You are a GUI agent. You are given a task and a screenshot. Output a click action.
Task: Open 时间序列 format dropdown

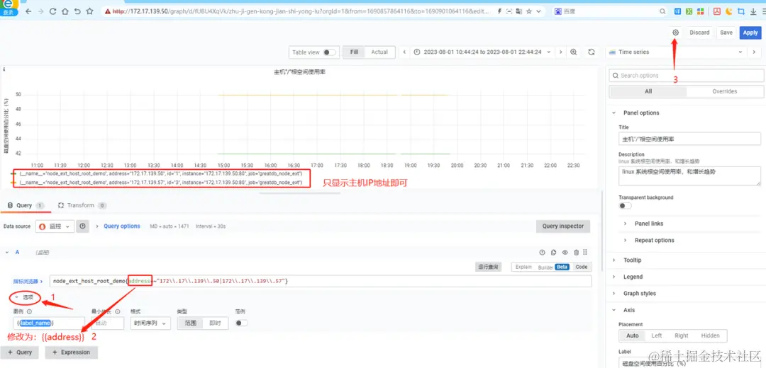[150, 323]
